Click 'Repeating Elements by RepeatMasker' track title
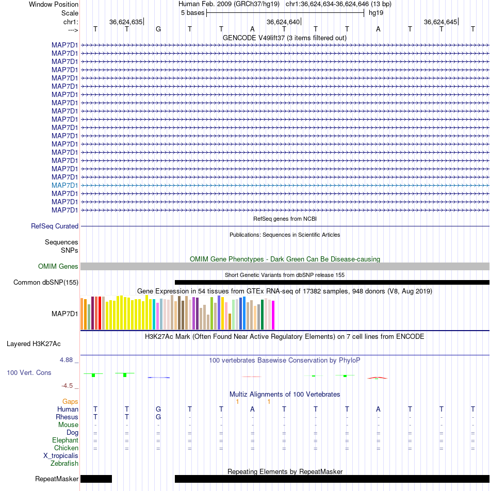This screenshot has height=491, width=490. pyautogui.click(x=285, y=471)
